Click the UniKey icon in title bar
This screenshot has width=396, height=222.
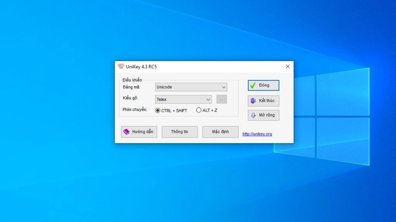pos(121,67)
